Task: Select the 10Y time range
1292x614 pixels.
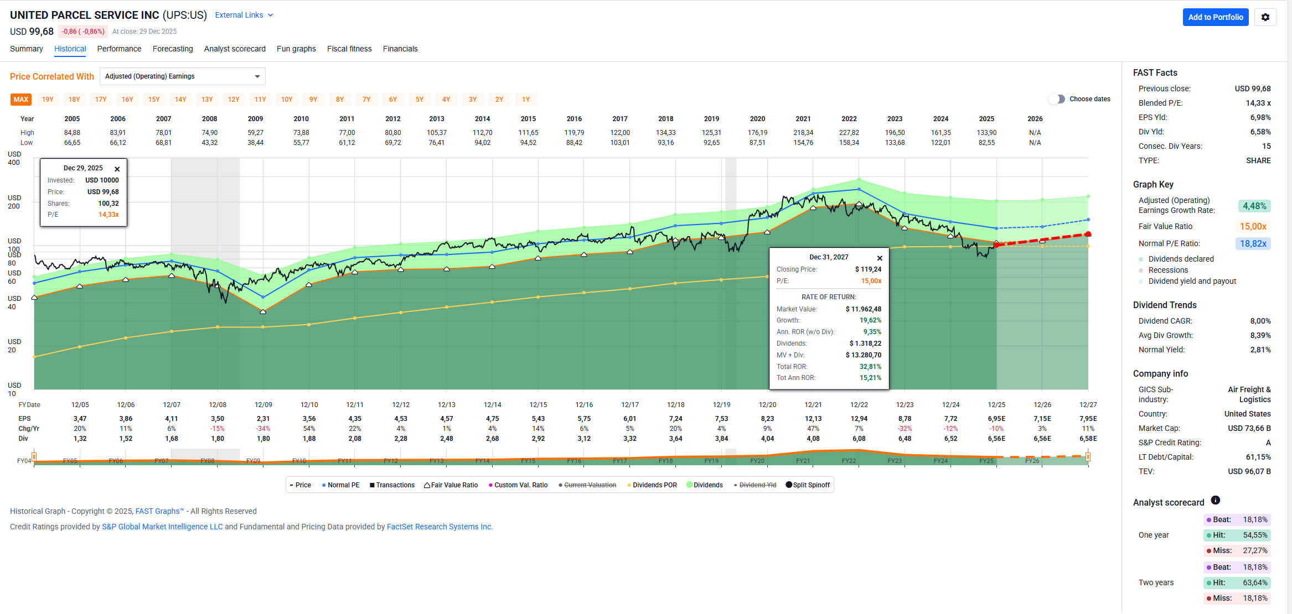Action: tap(286, 100)
